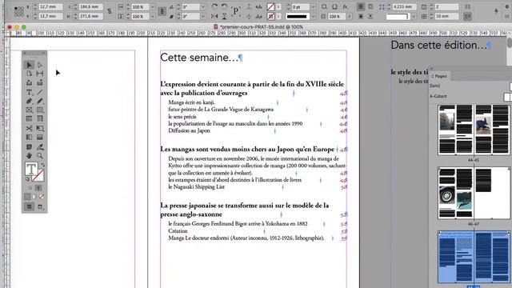This screenshot has height=288, width=512.
Task: Select the Content Placer tool
Action: (40, 82)
